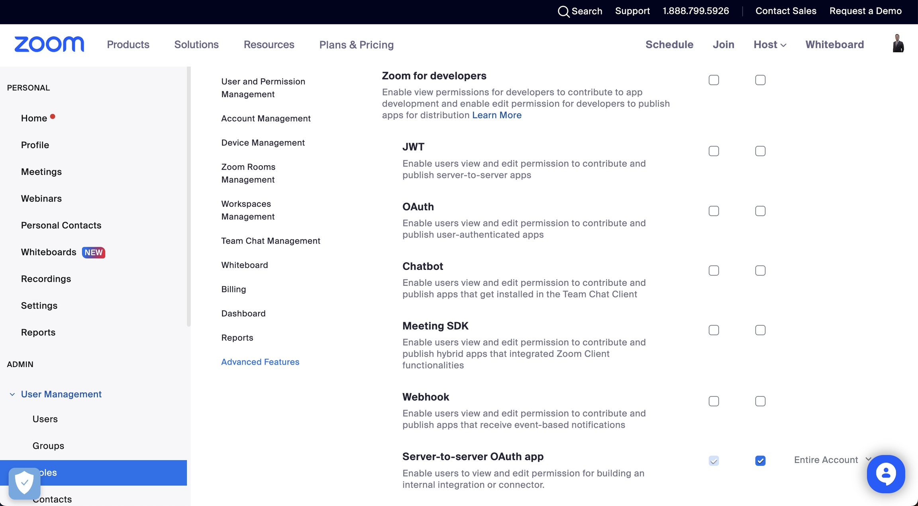This screenshot has height=506, width=918.
Task: Click the red Home notification dot
Action: click(x=53, y=117)
